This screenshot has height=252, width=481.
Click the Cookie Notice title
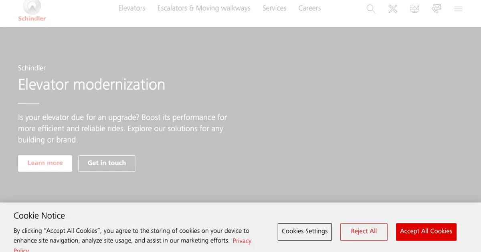pos(39,216)
